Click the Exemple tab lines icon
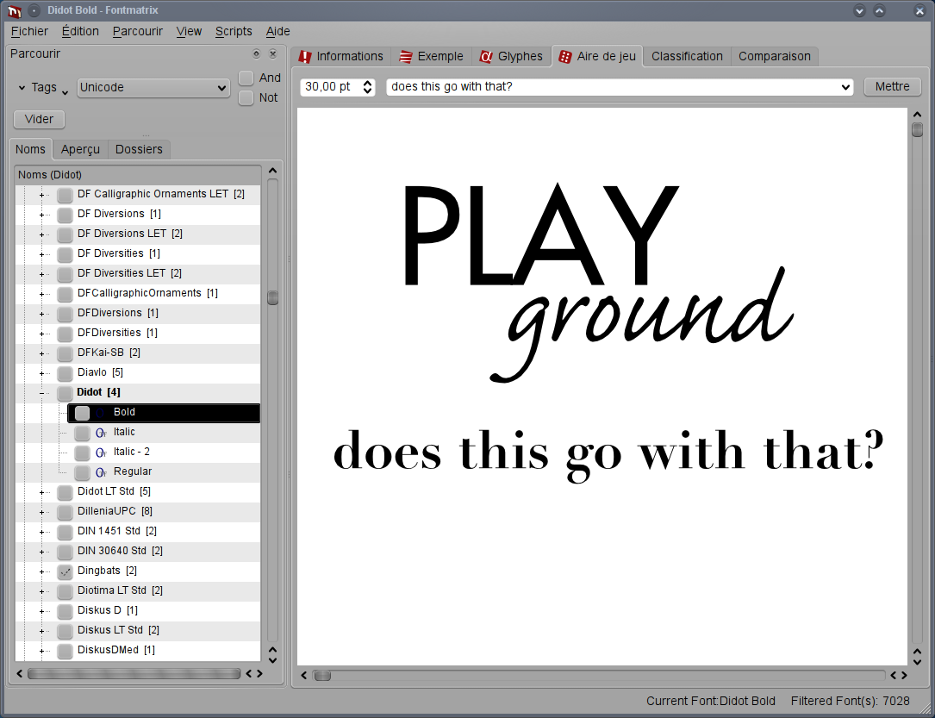This screenshot has height=718, width=935. pyautogui.click(x=406, y=57)
